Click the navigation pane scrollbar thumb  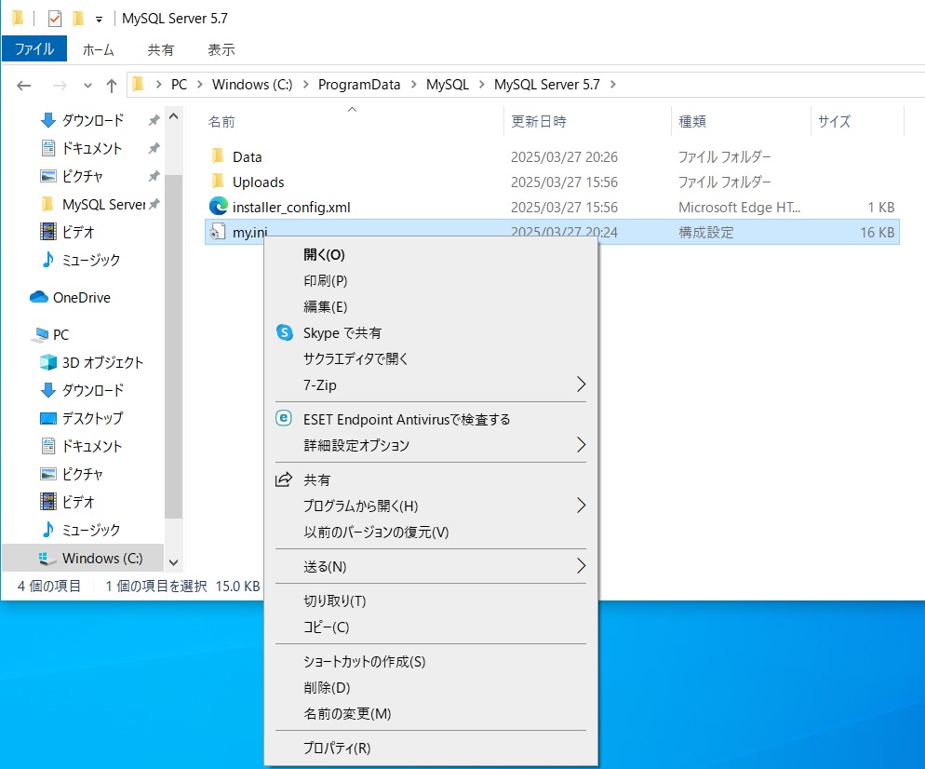pyautogui.click(x=173, y=347)
